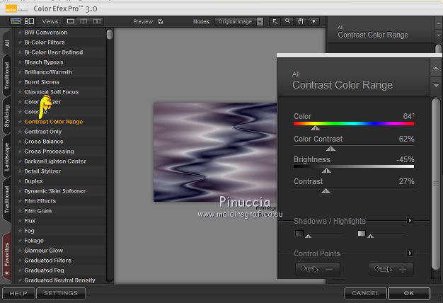The image size is (443, 303).
Task: Expand the Control Points section arrow
Action: 410,253
